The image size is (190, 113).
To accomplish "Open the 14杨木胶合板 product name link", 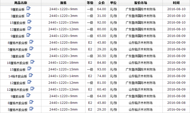I will click(x=18, y=76).
